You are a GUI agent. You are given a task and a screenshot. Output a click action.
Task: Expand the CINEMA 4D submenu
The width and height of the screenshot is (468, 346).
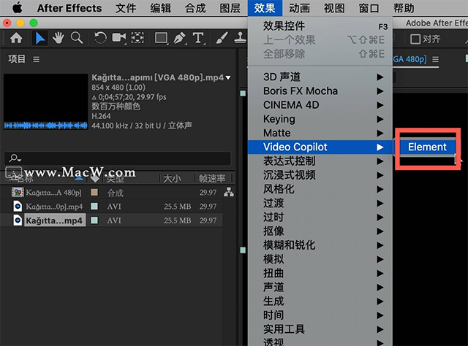pyautogui.click(x=320, y=105)
